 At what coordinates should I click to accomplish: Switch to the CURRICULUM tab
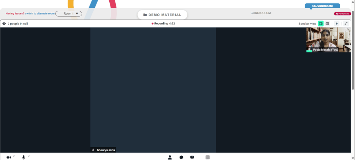click(x=261, y=13)
